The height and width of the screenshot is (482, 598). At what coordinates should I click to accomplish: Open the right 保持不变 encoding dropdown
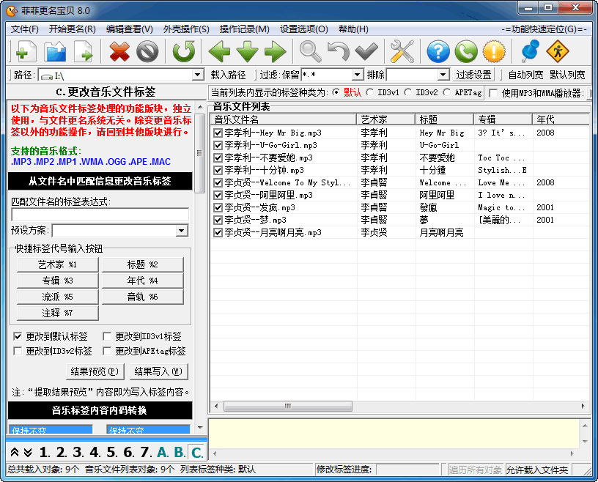148,429
